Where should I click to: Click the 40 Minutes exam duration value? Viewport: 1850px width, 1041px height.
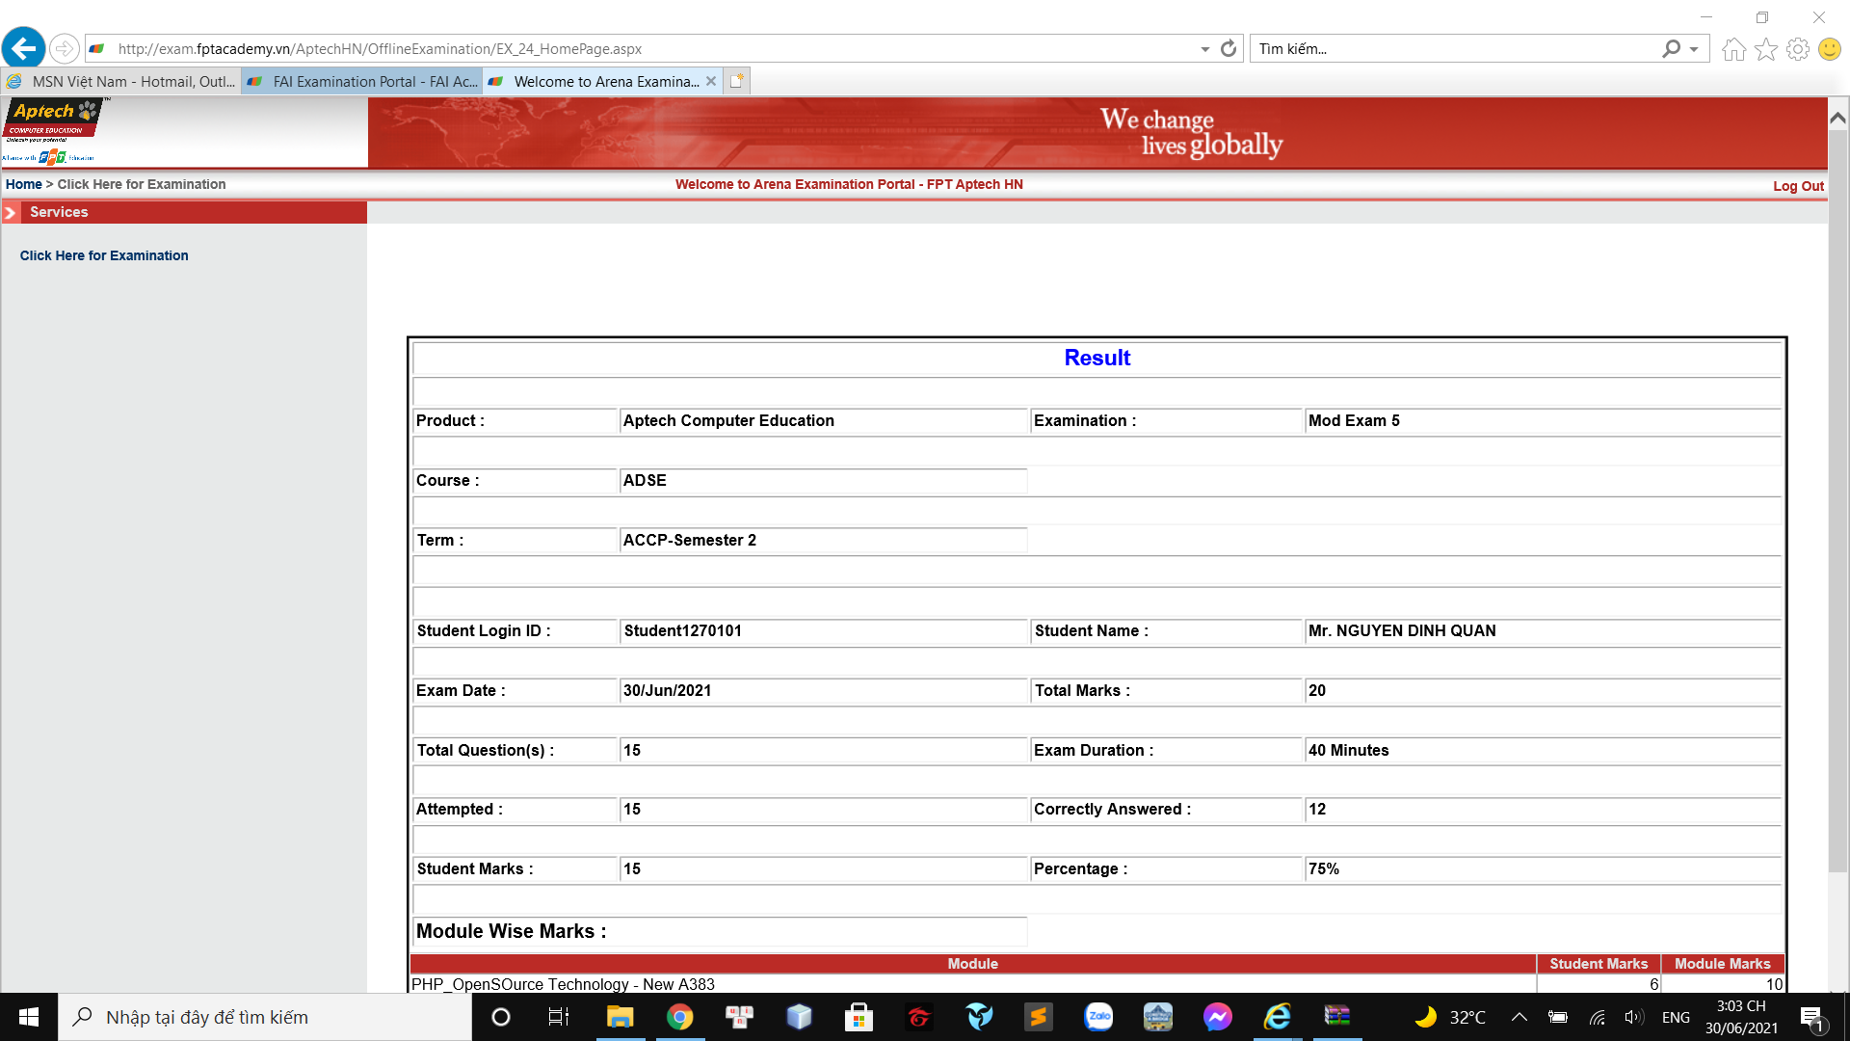tap(1348, 750)
